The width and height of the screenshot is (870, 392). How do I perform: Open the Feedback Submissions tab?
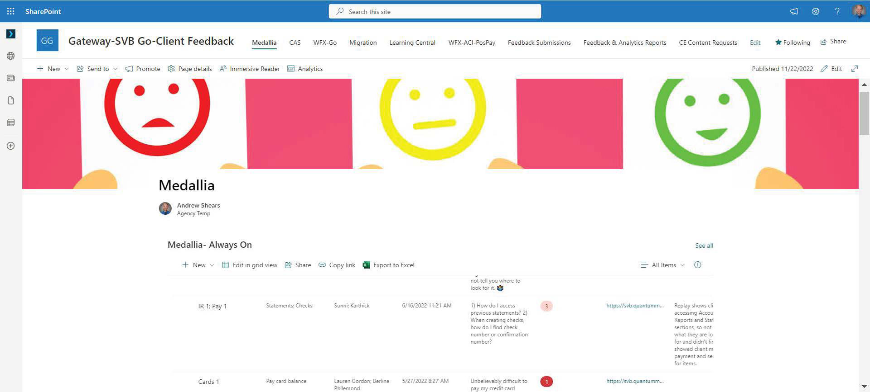(539, 43)
